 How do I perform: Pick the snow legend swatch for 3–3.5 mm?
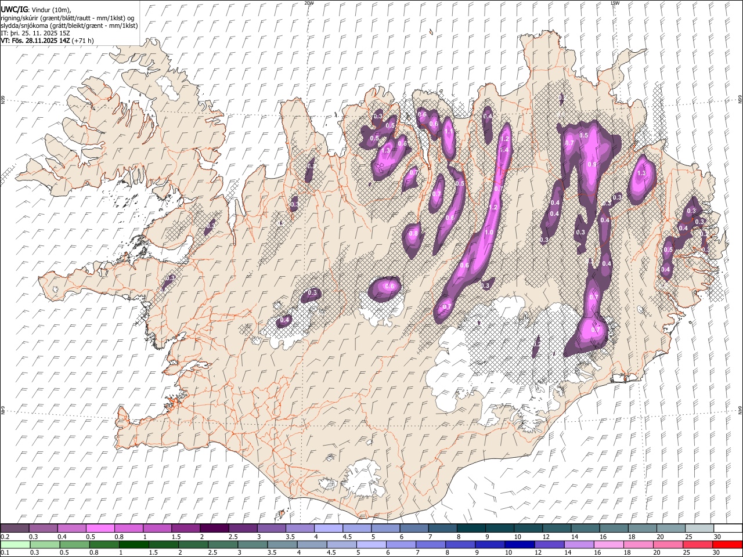tap(271, 528)
